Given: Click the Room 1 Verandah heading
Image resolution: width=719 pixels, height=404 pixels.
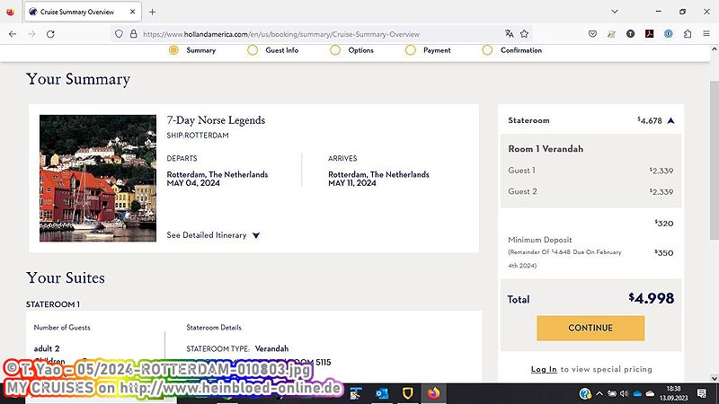Looking at the screenshot, I should [x=546, y=149].
